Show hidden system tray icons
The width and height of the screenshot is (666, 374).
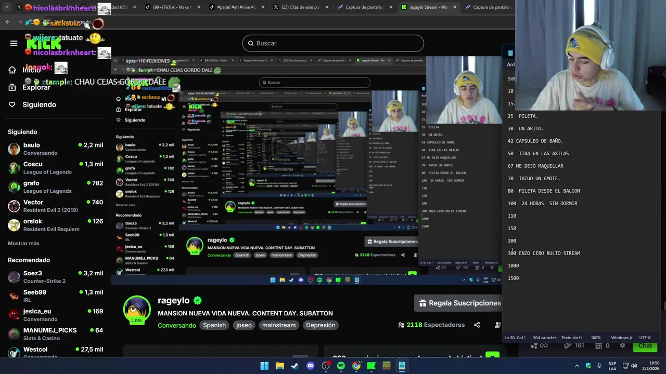pos(577,366)
